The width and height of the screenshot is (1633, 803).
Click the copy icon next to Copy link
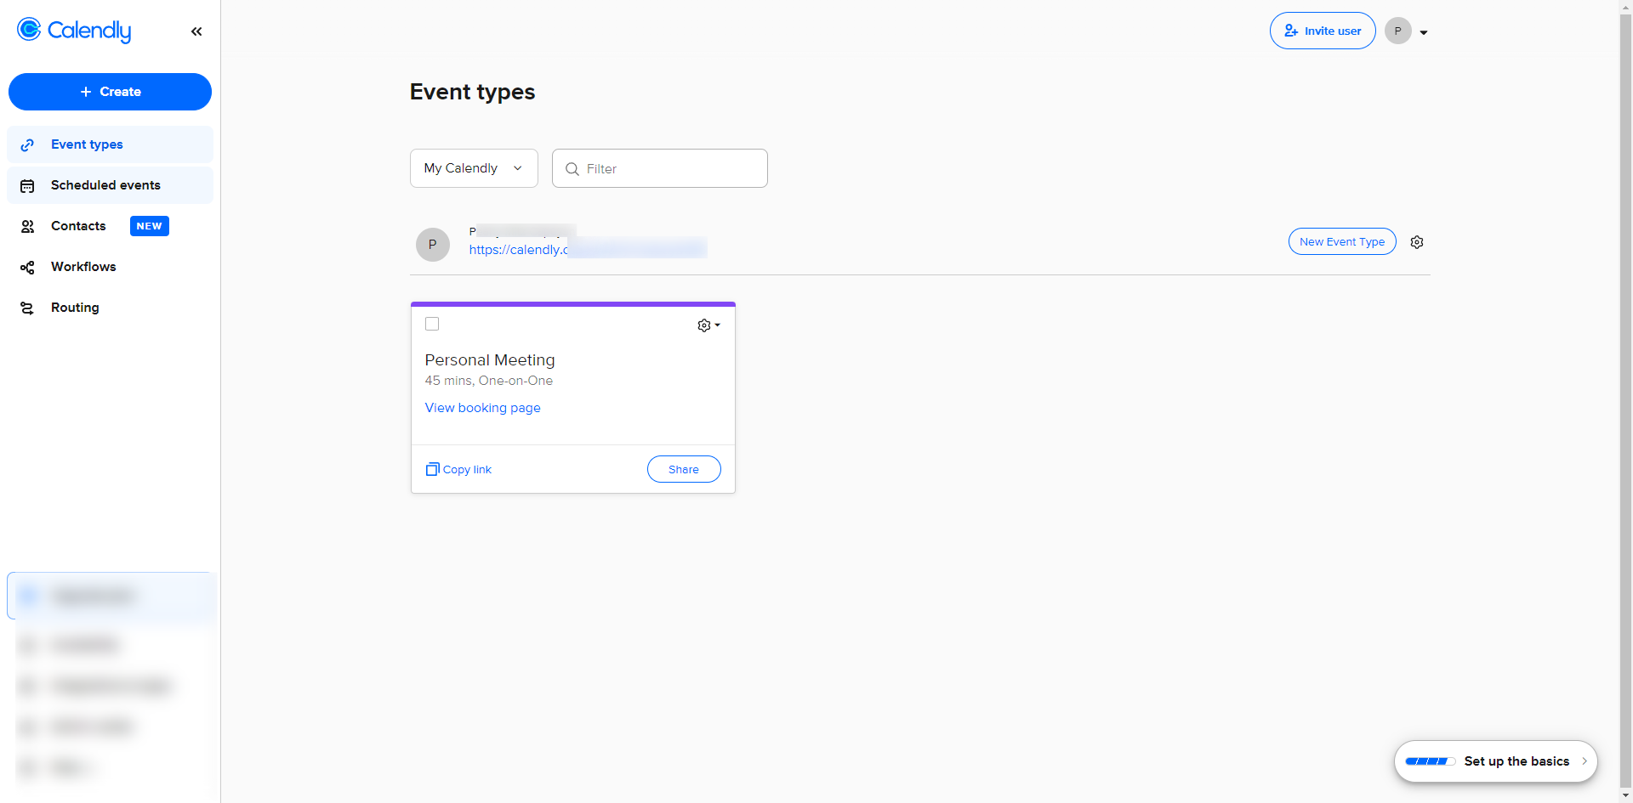tap(432, 469)
